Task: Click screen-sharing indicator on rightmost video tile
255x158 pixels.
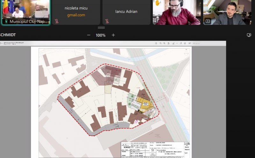Action: click(208, 21)
